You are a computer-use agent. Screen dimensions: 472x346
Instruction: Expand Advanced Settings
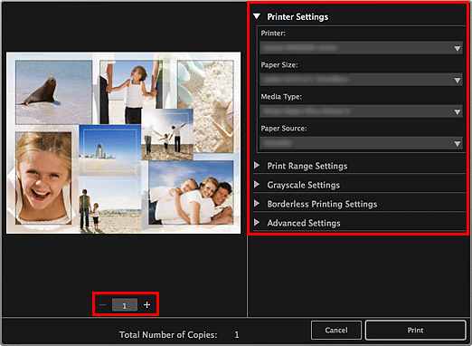[257, 223]
